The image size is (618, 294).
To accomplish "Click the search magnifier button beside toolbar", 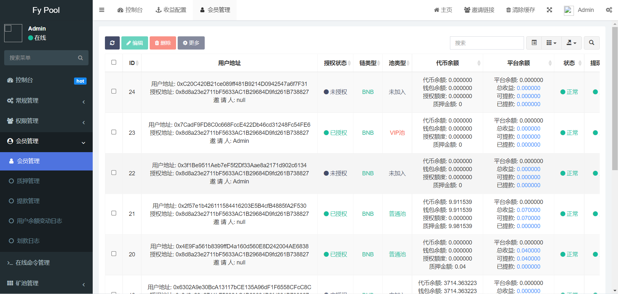I will [x=591, y=43].
